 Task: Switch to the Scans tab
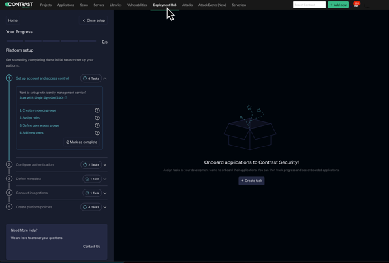[x=84, y=5]
